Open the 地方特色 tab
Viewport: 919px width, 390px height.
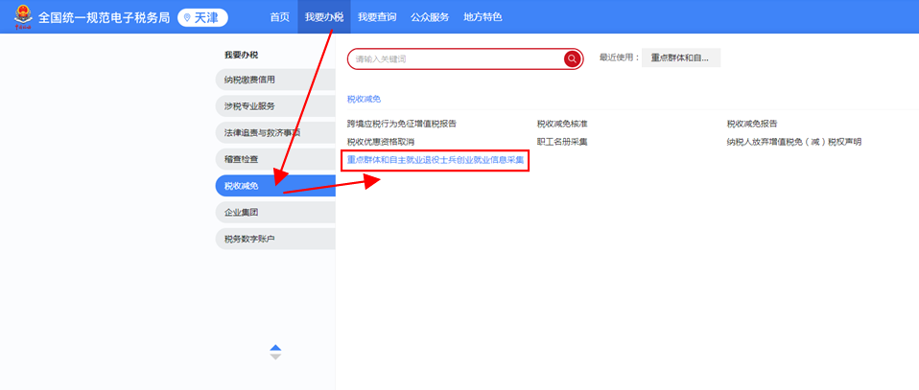pyautogui.click(x=483, y=17)
